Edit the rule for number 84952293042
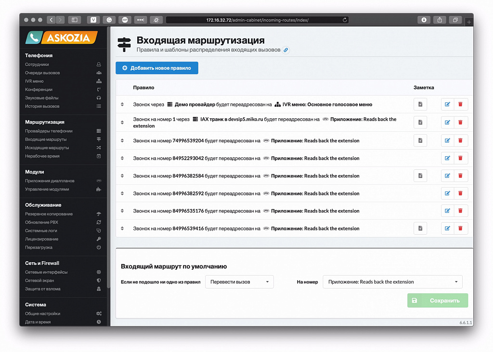The image size is (493, 352). pyautogui.click(x=447, y=158)
